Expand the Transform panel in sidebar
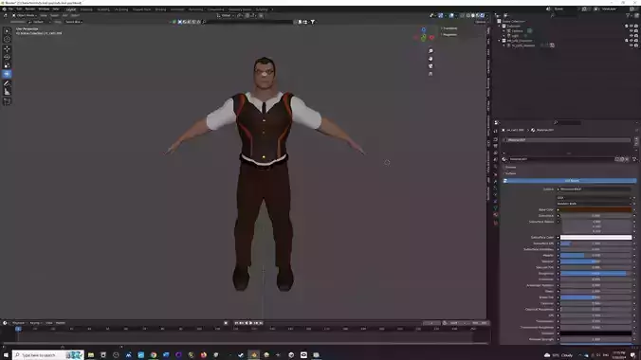Screen dimensions: 641x360 click(x=449, y=28)
